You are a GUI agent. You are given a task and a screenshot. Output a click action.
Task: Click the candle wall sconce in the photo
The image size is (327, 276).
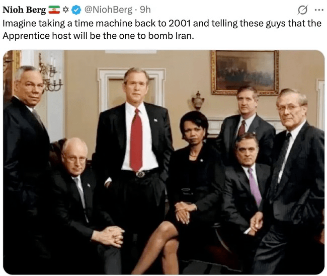(50, 73)
